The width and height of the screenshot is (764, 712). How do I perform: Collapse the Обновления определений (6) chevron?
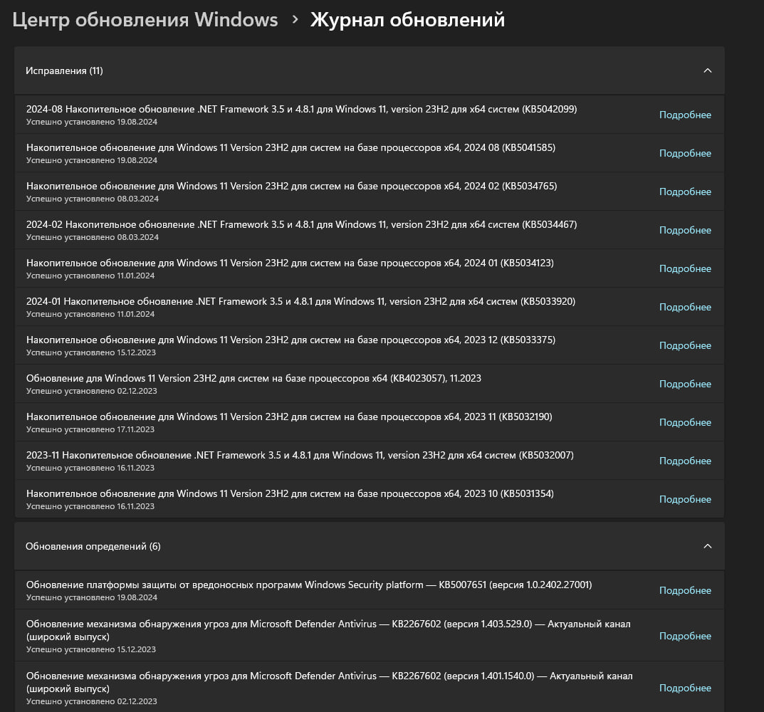[707, 546]
